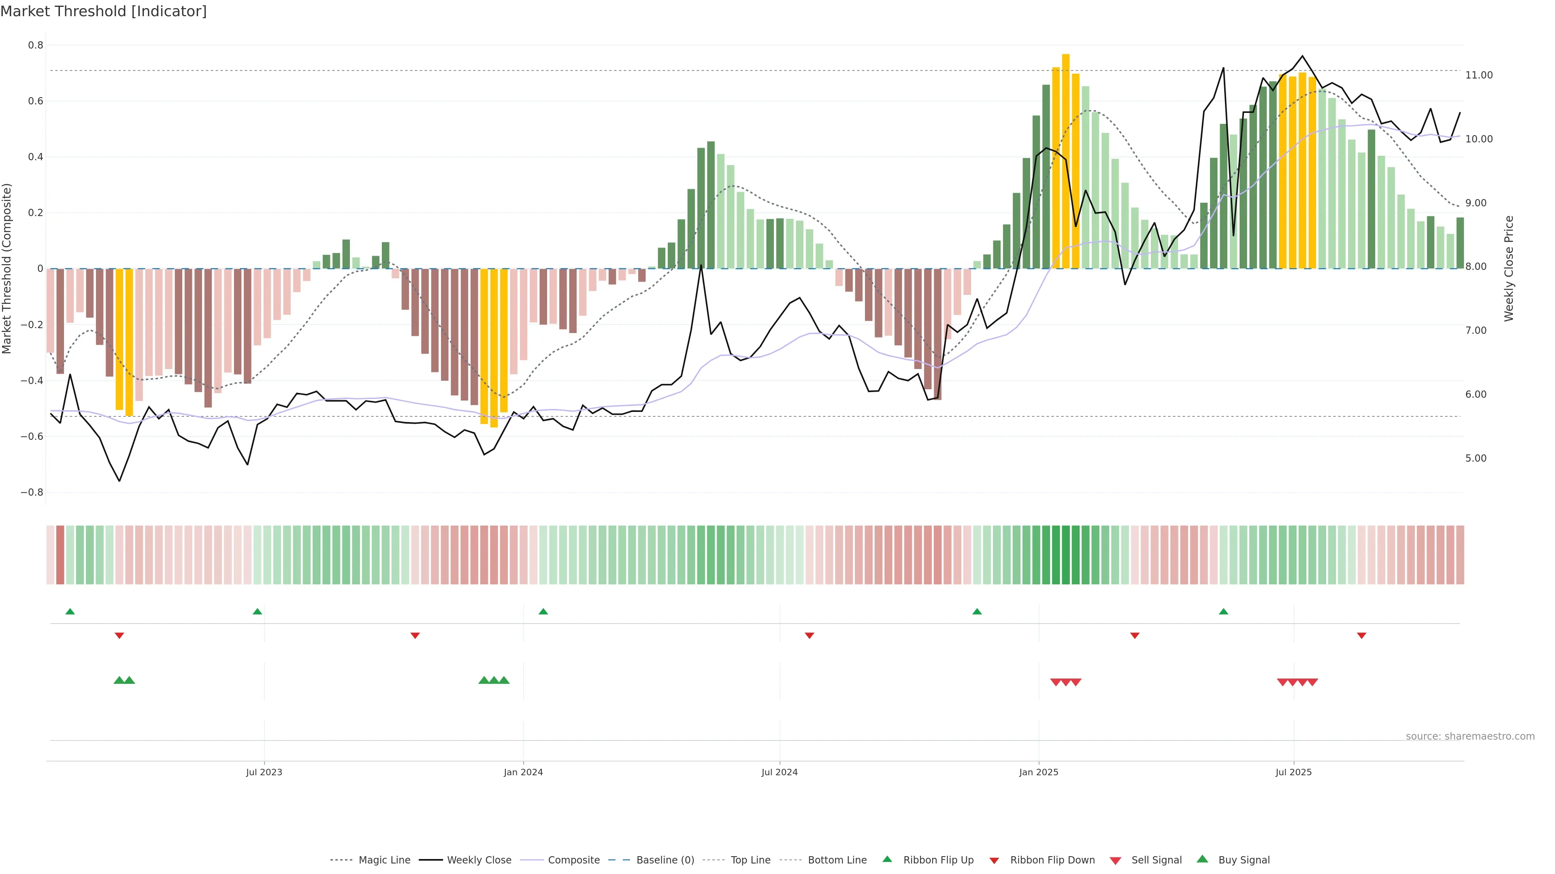Screen dimensions: 1555x874
Task: Click the Ribbon Flip Down marker after Jul 2024
Action: 809,636
